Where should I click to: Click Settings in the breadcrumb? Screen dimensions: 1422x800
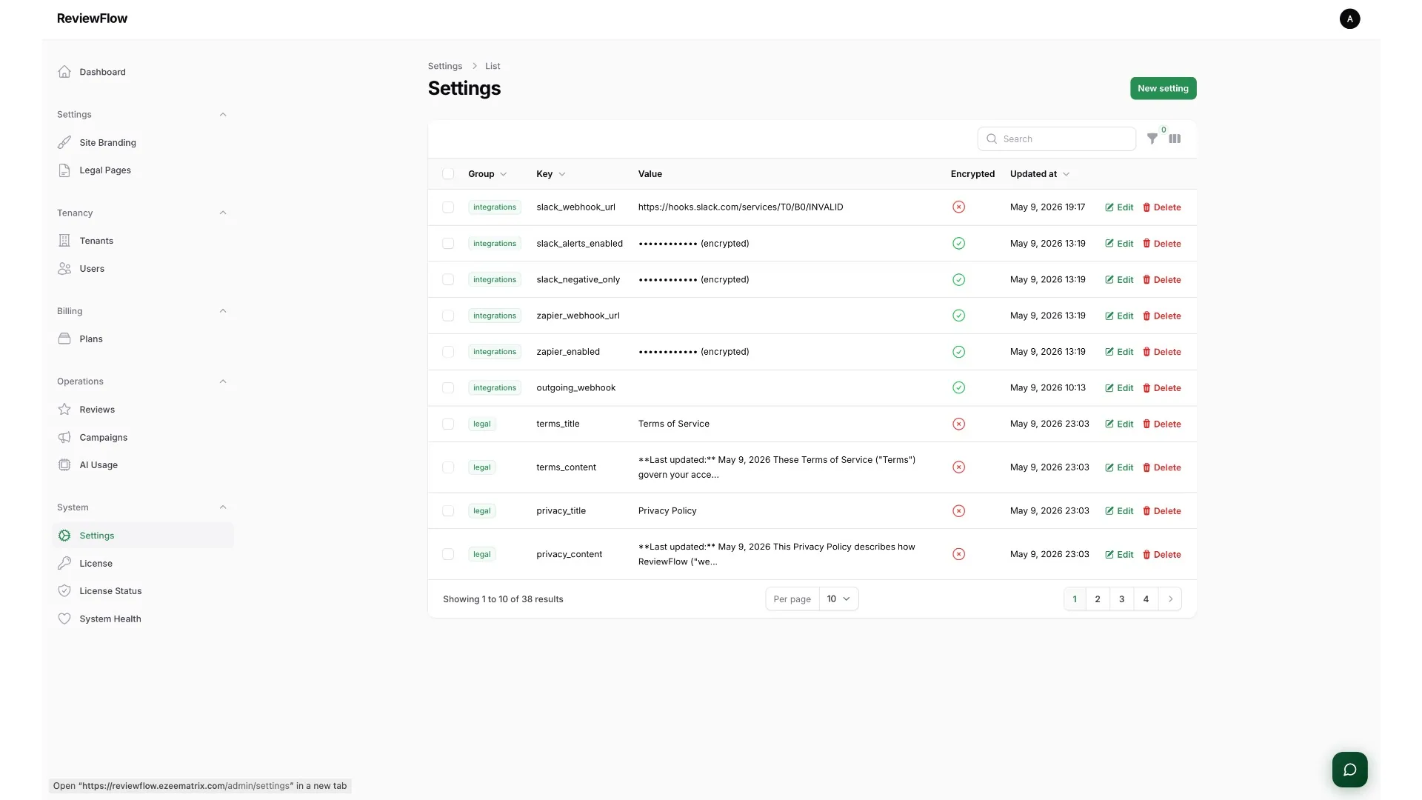445,66
